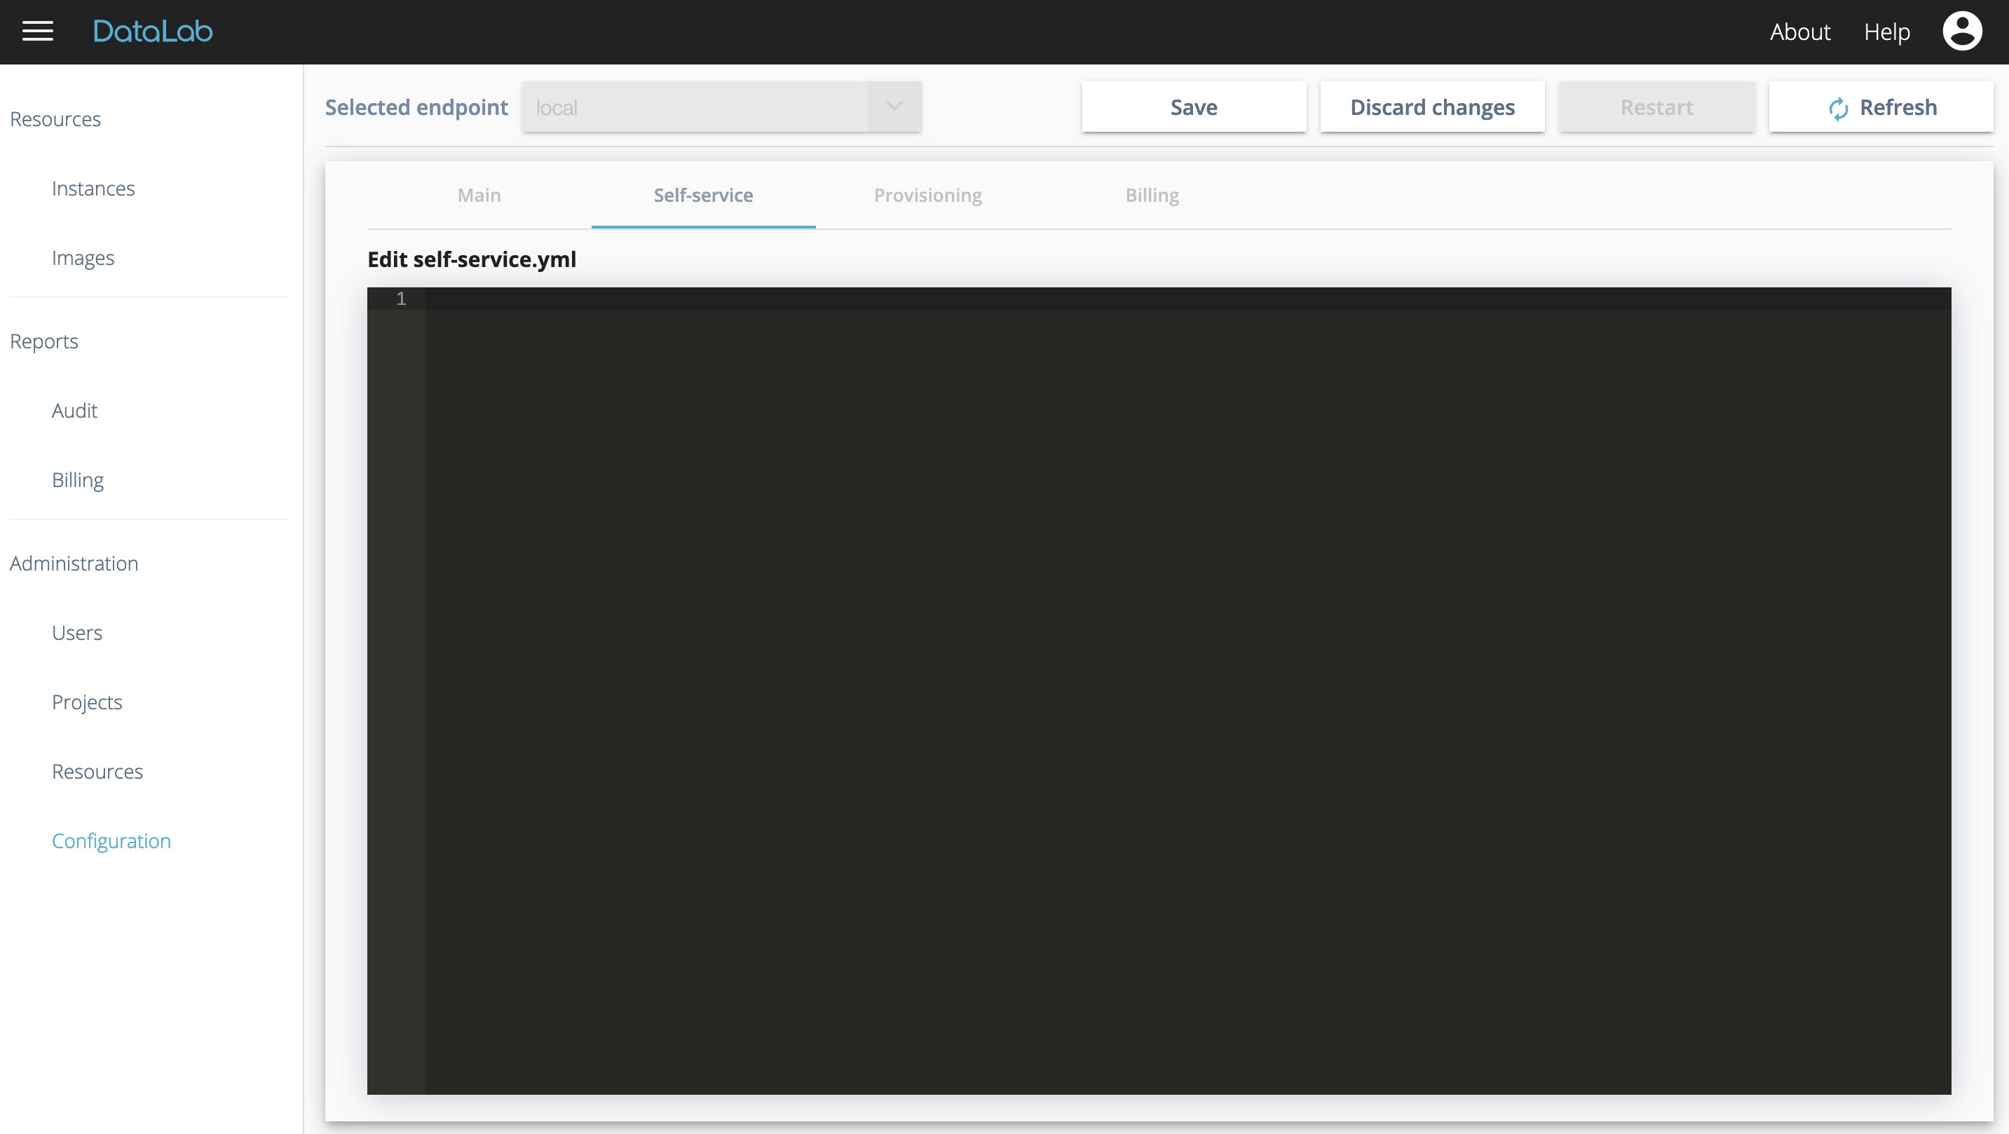
Task: Switch to the Provisioning tab
Action: click(x=927, y=195)
